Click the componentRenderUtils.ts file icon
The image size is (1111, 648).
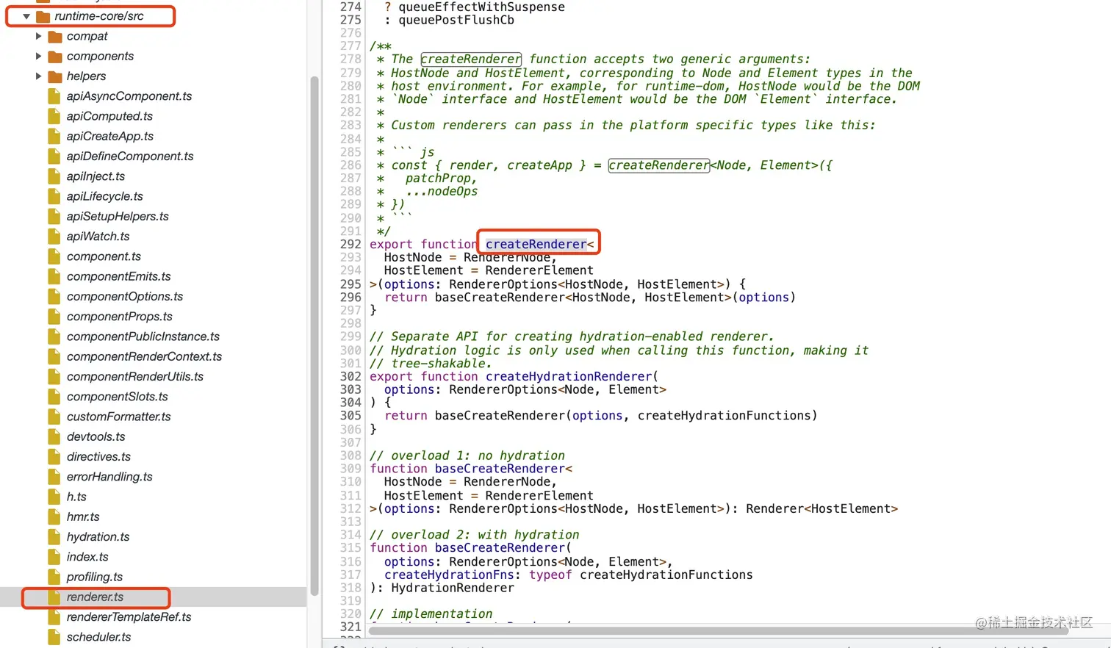click(x=54, y=376)
